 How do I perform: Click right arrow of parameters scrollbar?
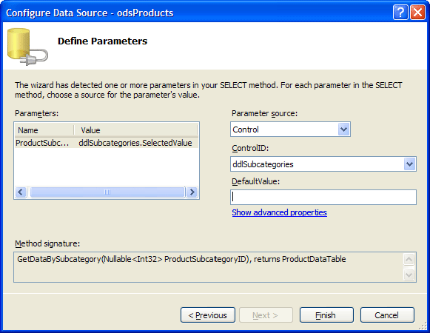point(192,192)
